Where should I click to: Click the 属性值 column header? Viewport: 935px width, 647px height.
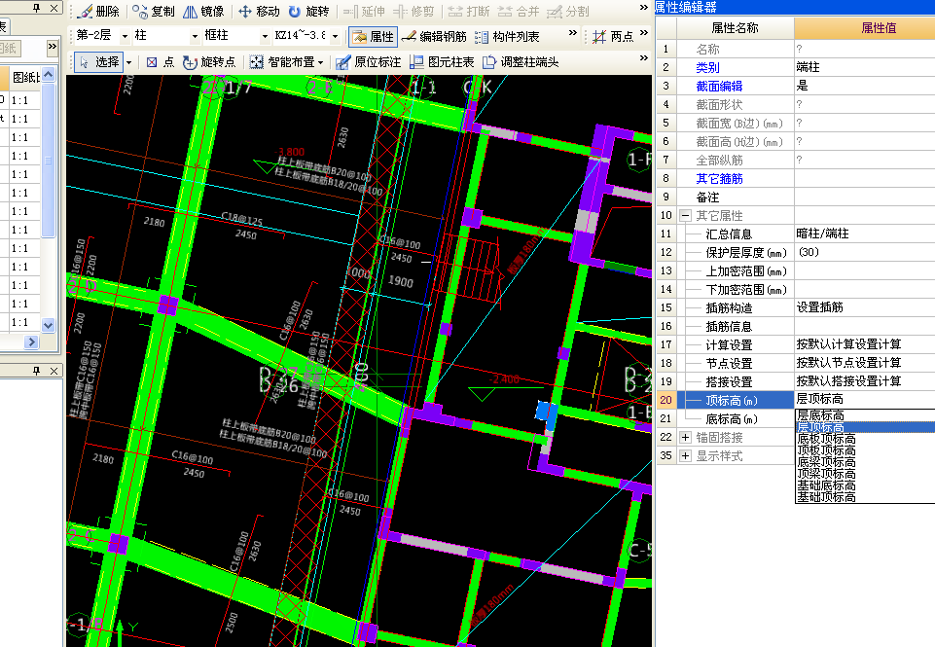[865, 28]
